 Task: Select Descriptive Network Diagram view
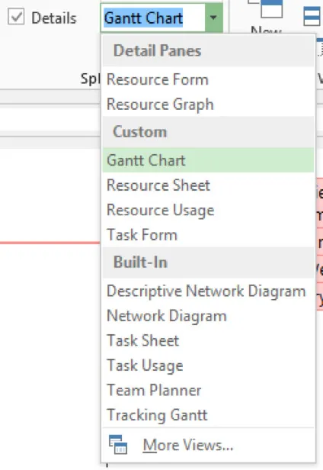point(208,291)
